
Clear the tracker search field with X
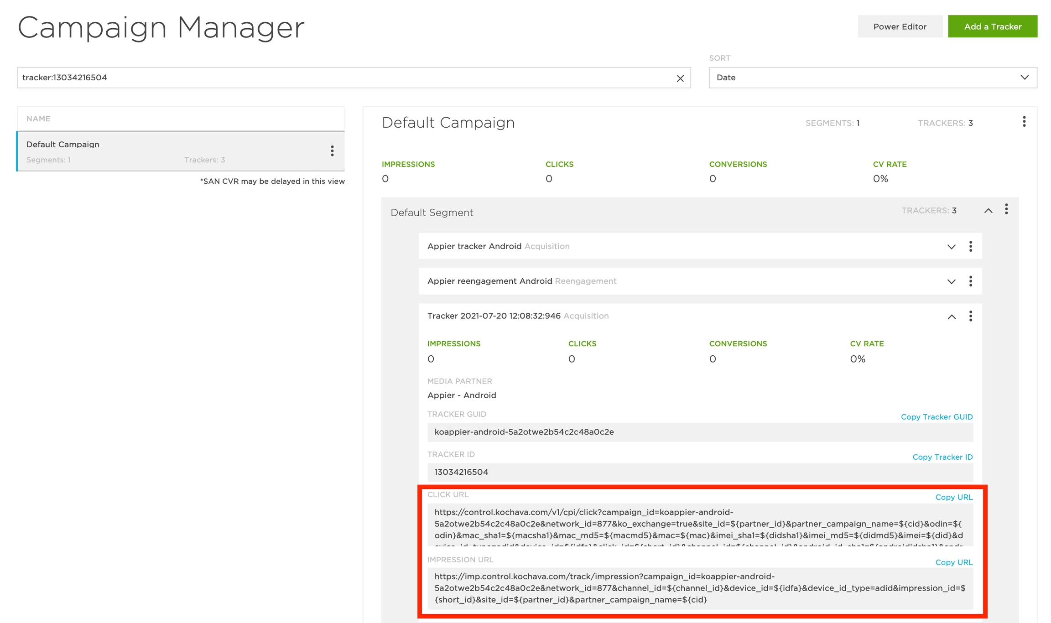[680, 78]
